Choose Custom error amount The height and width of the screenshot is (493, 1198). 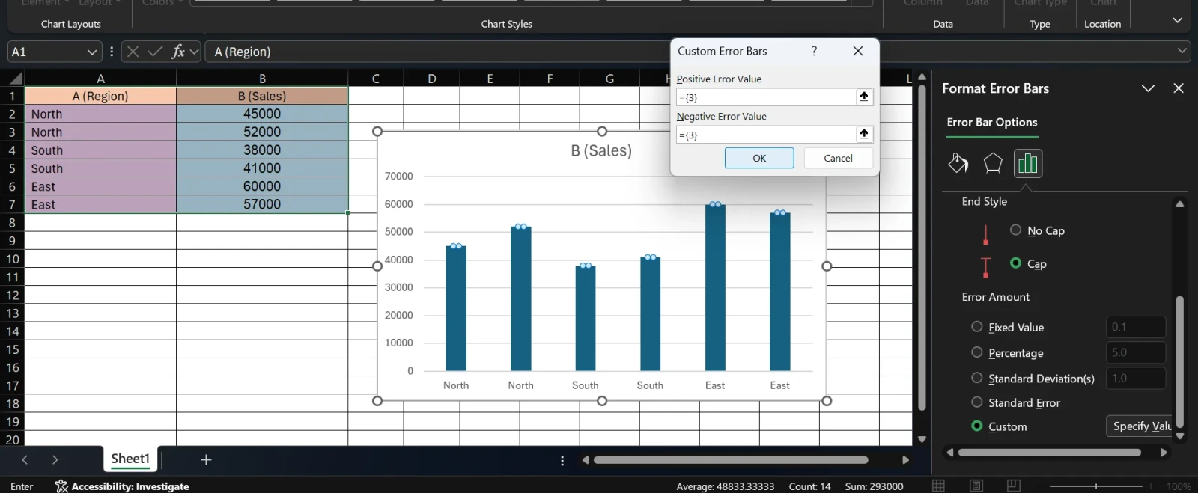tap(977, 426)
